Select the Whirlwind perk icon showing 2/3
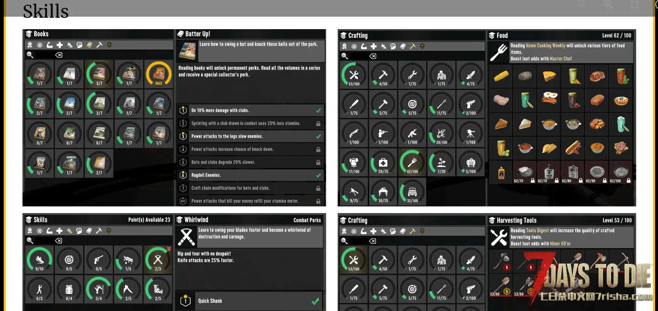Image resolution: width=658 pixels, height=311 pixels. click(x=158, y=260)
